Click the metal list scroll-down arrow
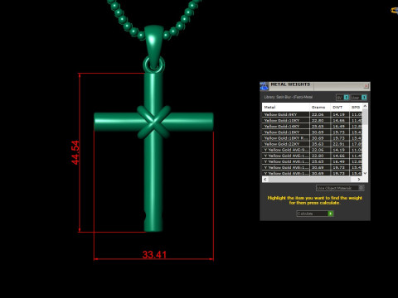The height and width of the screenshot is (298, 398). (x=365, y=173)
